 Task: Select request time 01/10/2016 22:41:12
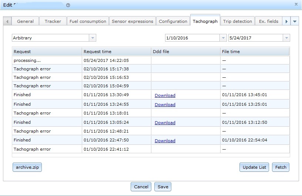point(106,149)
